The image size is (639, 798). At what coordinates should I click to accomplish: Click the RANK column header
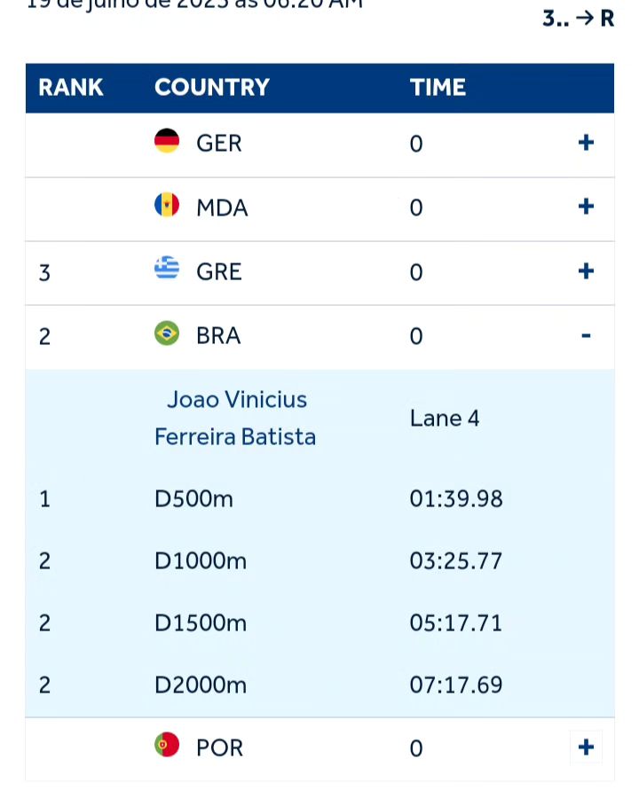(71, 88)
